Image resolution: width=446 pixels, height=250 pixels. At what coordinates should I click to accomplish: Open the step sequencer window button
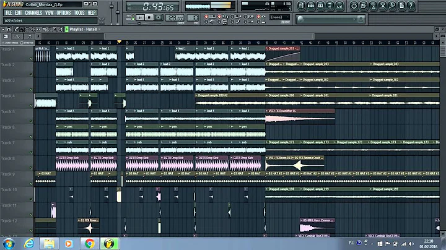[311, 6]
